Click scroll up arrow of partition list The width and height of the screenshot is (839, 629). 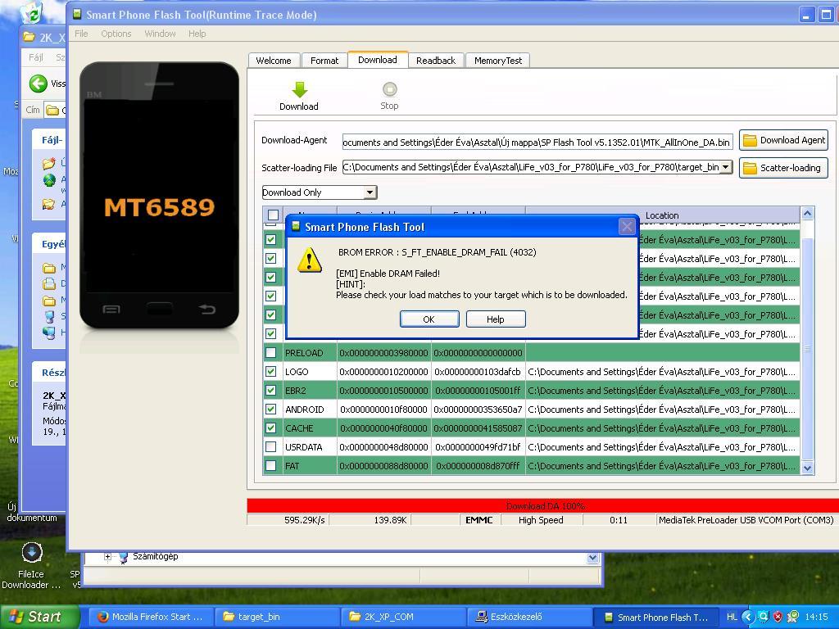807,214
